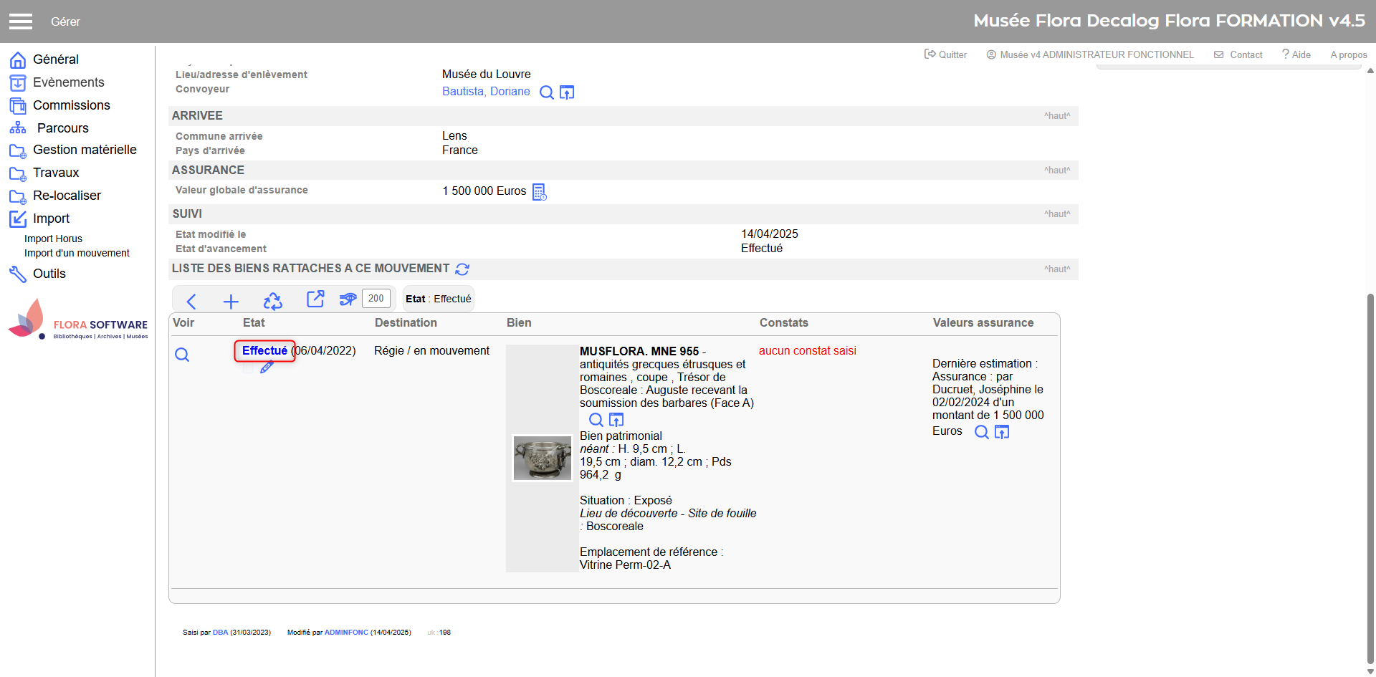Select Import d'un mouvement in sidebar
The height and width of the screenshot is (677, 1376).
(77, 253)
